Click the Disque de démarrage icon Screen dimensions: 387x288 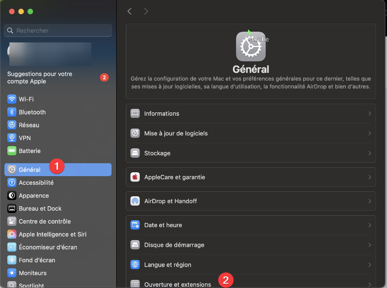(135, 245)
